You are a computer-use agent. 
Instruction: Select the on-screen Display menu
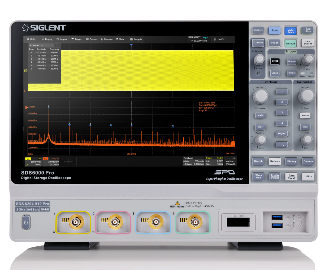pyautogui.click(x=47, y=39)
